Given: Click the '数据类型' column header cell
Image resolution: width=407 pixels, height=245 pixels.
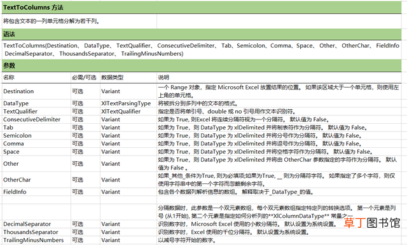Looking at the screenshot, I should (128, 77).
